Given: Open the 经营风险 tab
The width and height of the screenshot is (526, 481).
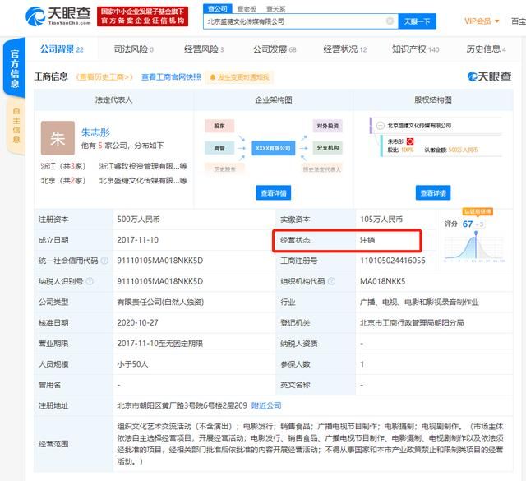Looking at the screenshot, I should [204, 49].
